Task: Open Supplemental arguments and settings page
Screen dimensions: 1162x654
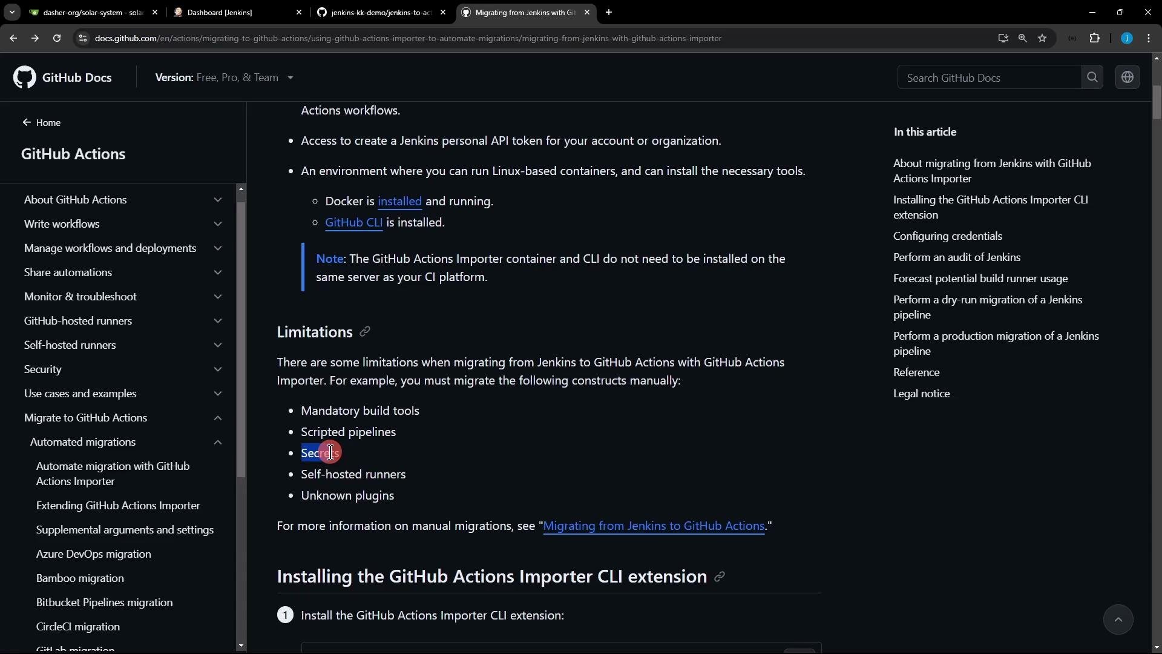Action: tap(125, 530)
